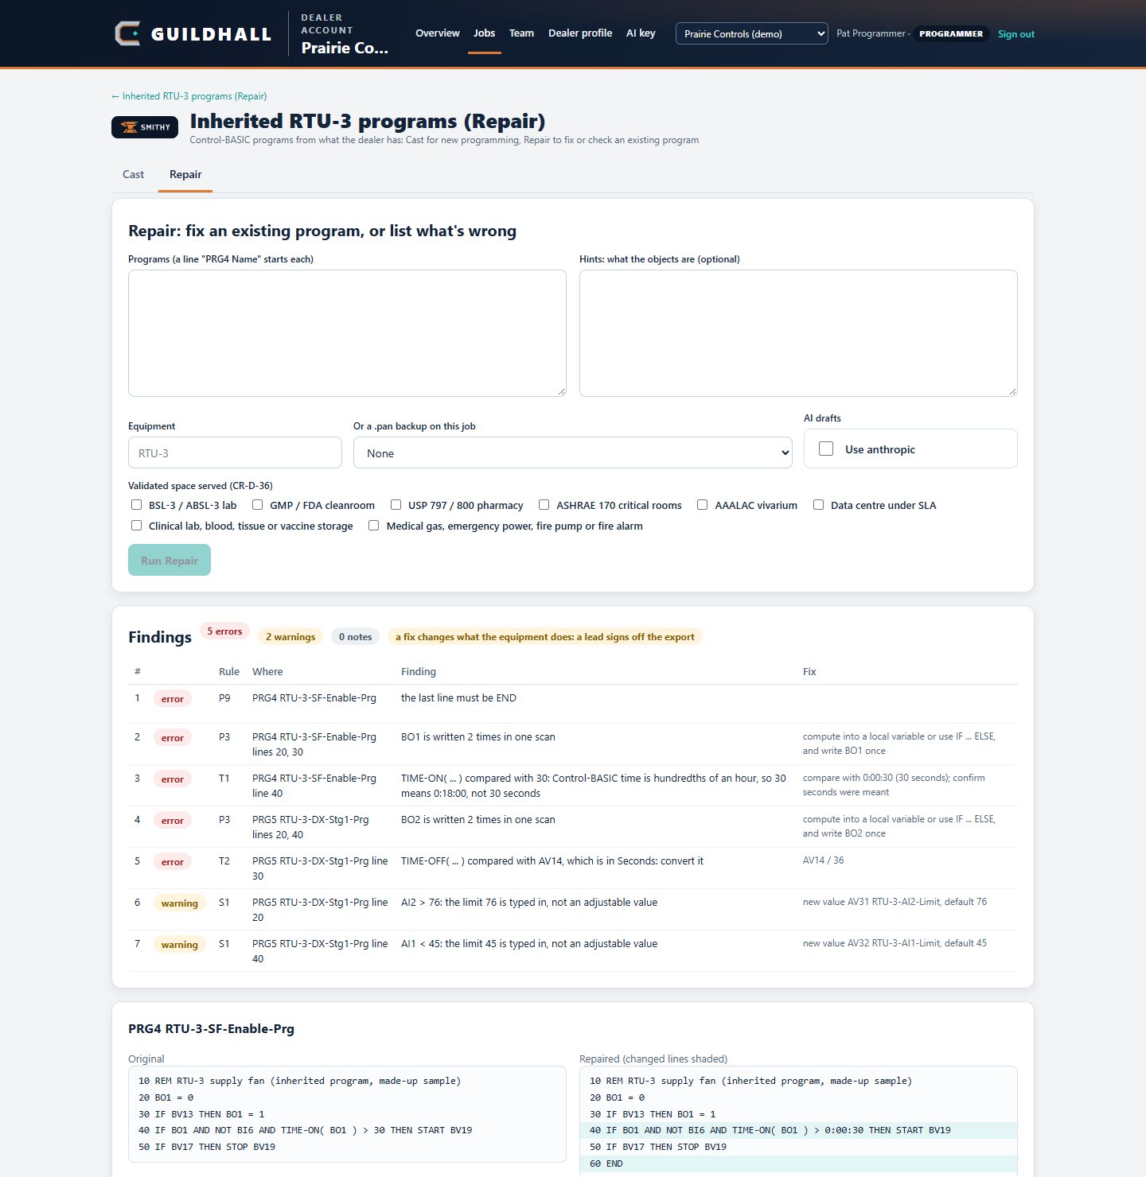The width and height of the screenshot is (1146, 1177).
Task: Click original line "50 IF BV17 THEN STOP BV19"
Action: pos(207,1147)
